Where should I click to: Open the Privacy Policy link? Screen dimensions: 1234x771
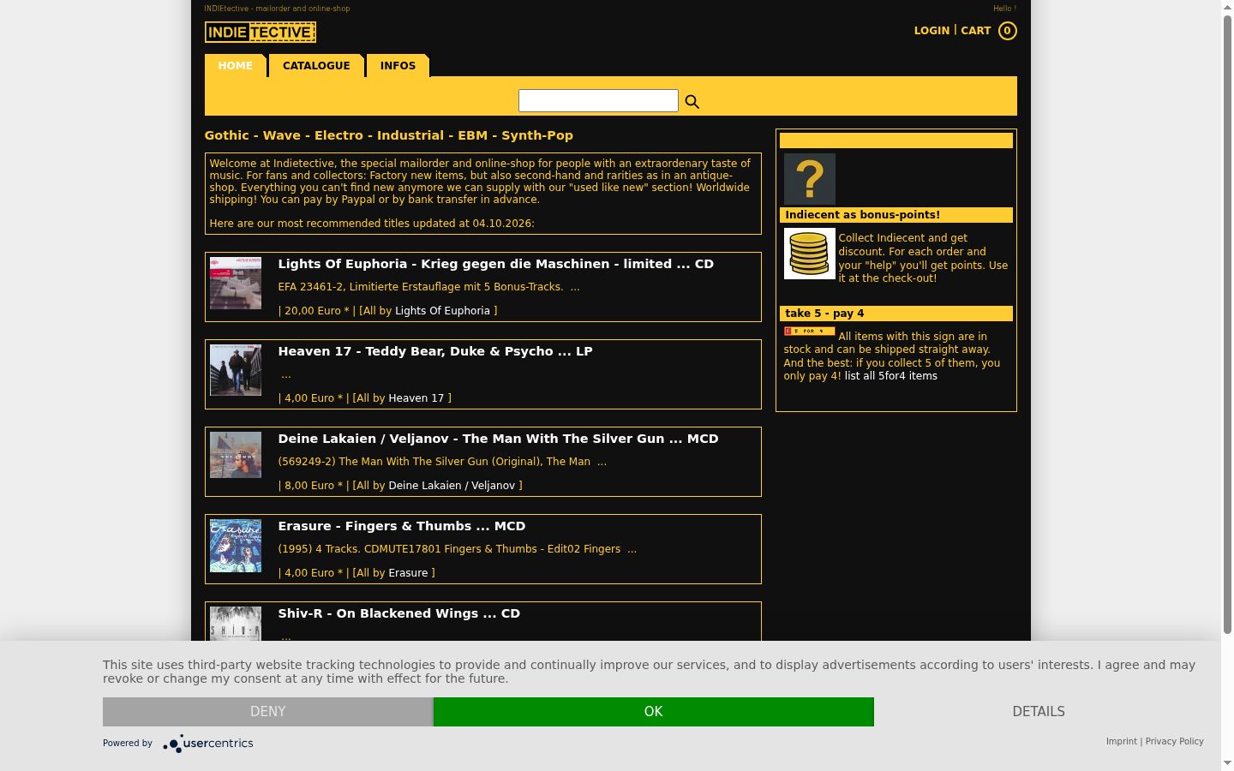1174,742
